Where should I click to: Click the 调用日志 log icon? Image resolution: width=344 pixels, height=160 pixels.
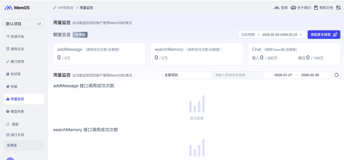(x=8, y=49)
